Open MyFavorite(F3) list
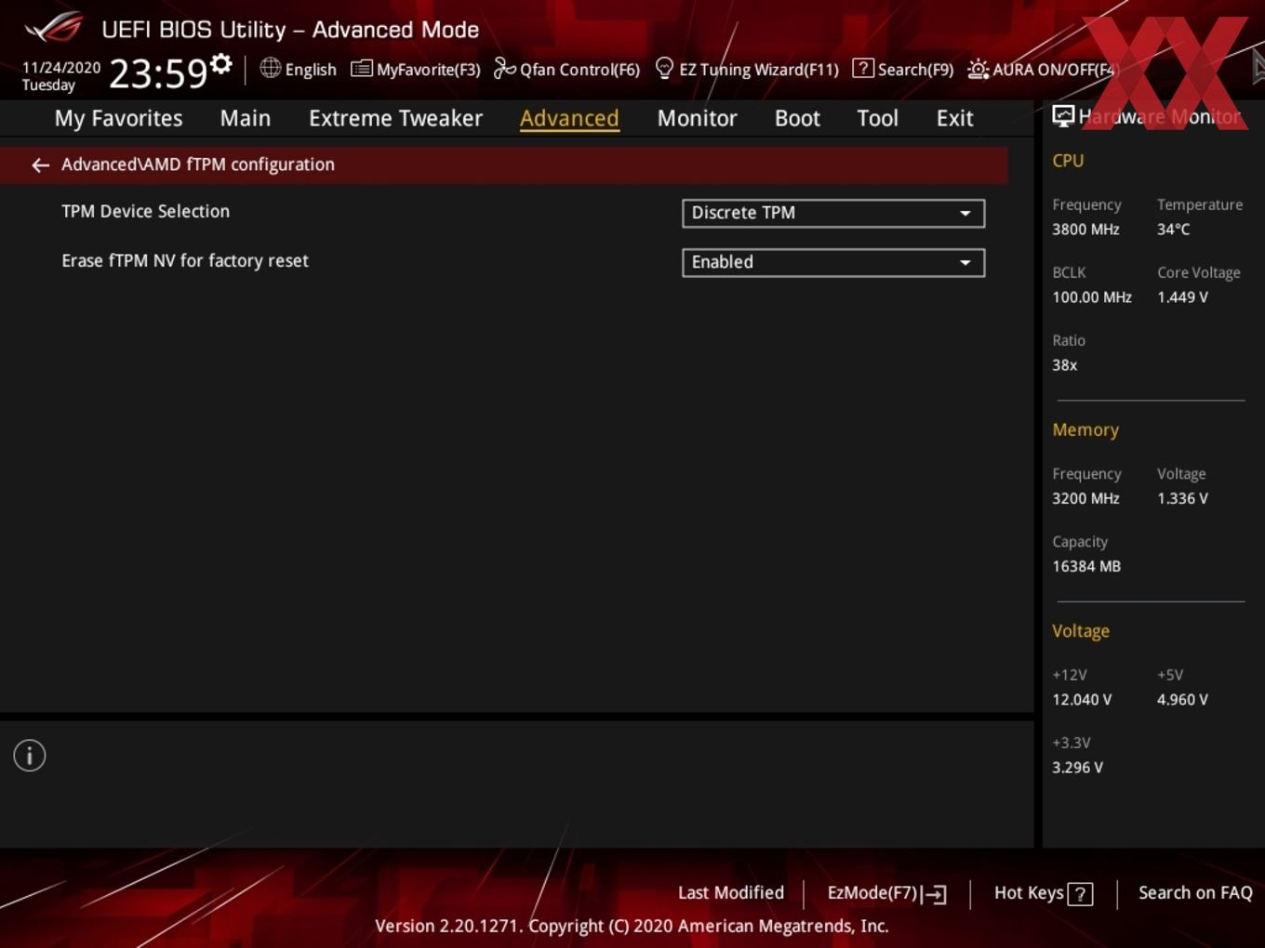This screenshot has height=948, width=1265. [x=415, y=69]
